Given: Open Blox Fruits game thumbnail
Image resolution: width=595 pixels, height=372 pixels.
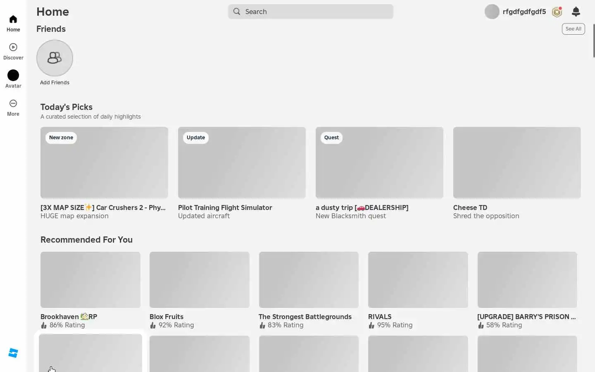Looking at the screenshot, I should pos(200,280).
